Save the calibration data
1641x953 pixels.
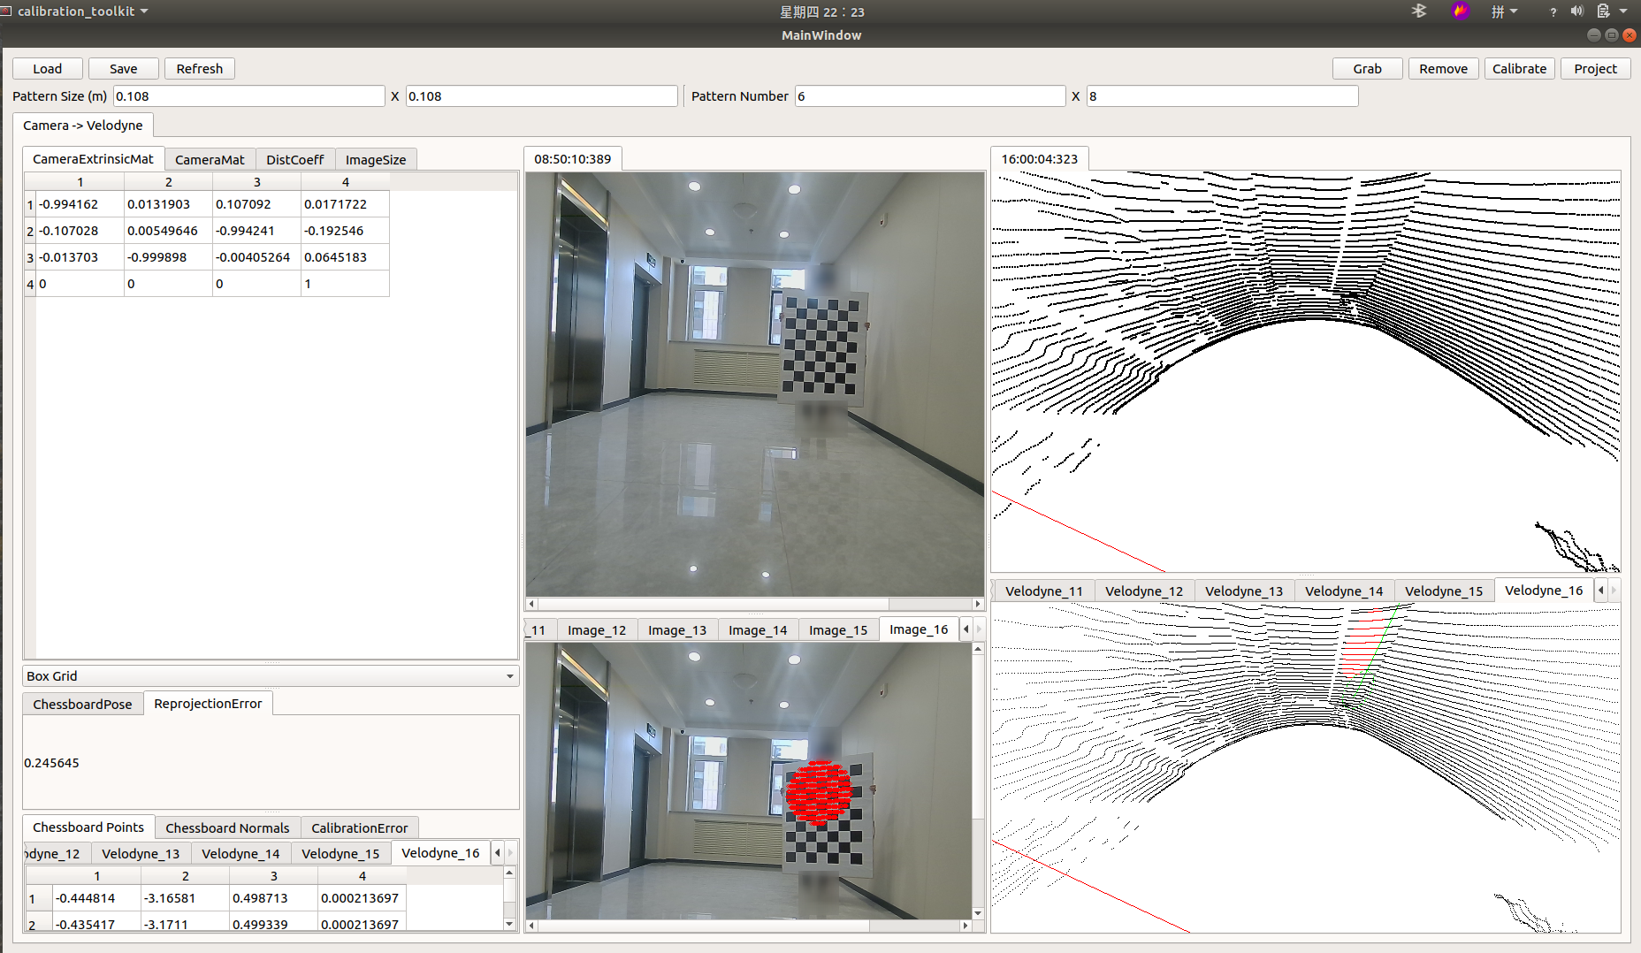click(124, 69)
